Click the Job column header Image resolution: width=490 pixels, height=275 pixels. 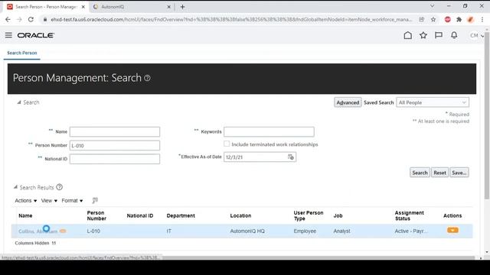[x=338, y=215]
